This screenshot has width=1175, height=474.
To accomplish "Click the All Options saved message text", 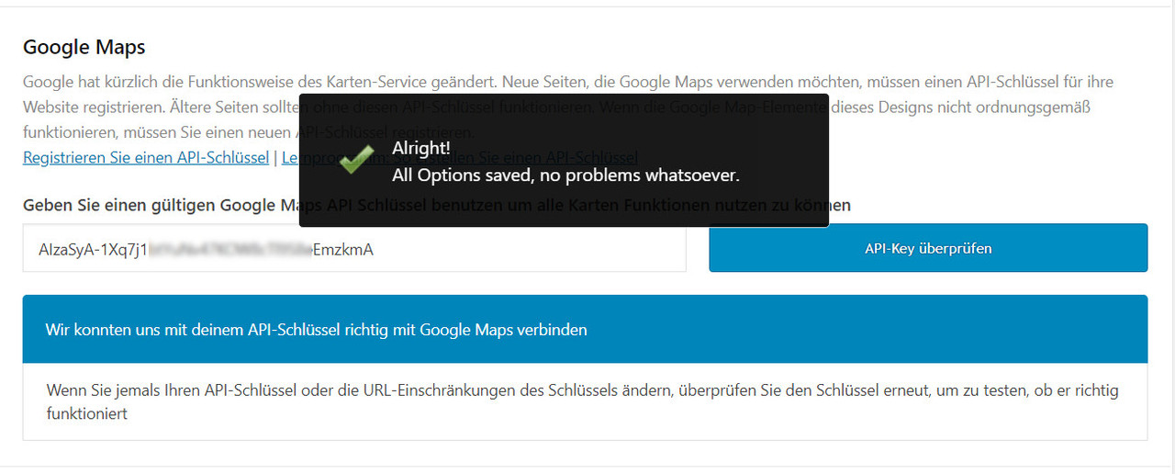I will (x=565, y=175).
